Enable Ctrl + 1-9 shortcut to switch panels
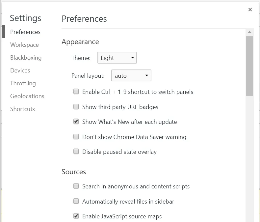The width and height of the screenshot is (260, 222). (x=76, y=92)
